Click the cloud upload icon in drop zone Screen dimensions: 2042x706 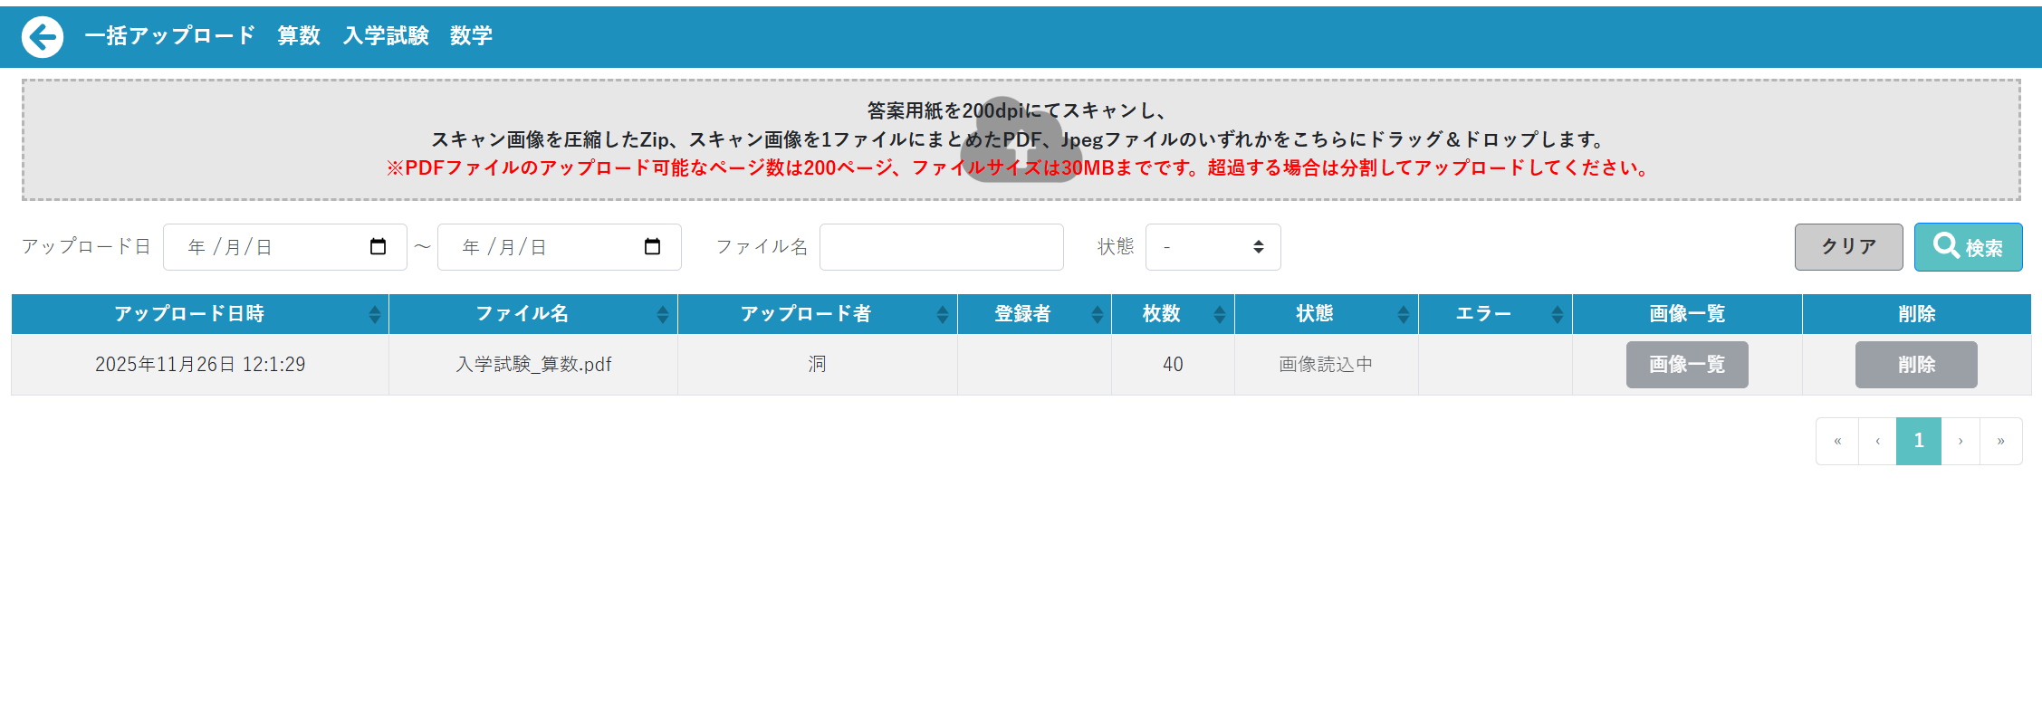tap(1021, 140)
